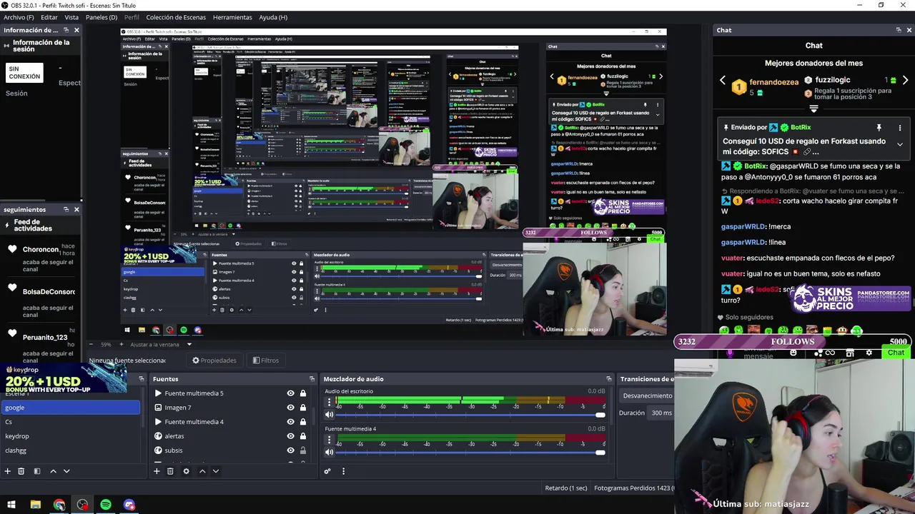Open scene filters icon in scenes toolbar

click(36, 471)
